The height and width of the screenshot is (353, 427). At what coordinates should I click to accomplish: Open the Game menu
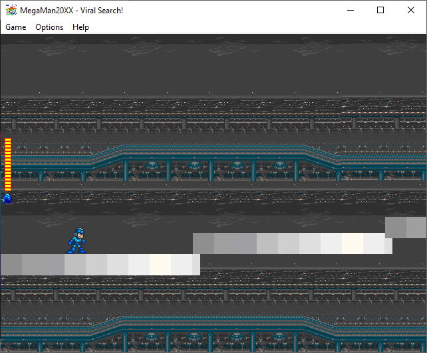[16, 27]
